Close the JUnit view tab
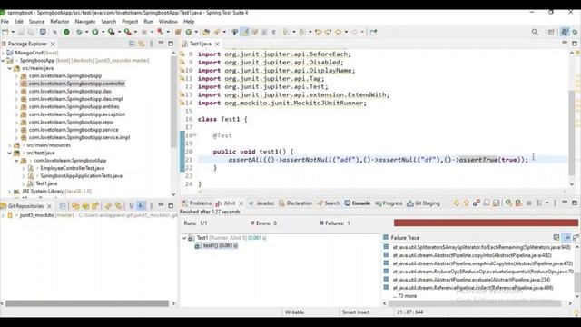The width and height of the screenshot is (581, 327). pos(241,203)
